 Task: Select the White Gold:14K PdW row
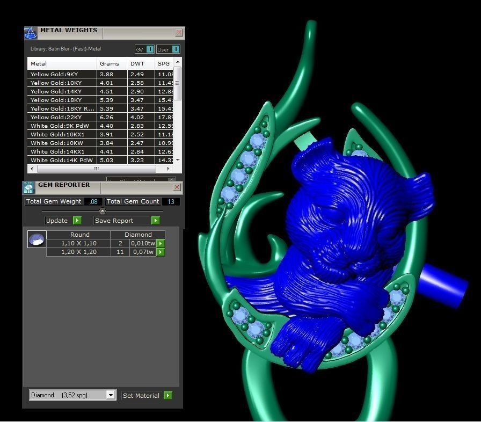click(100, 160)
